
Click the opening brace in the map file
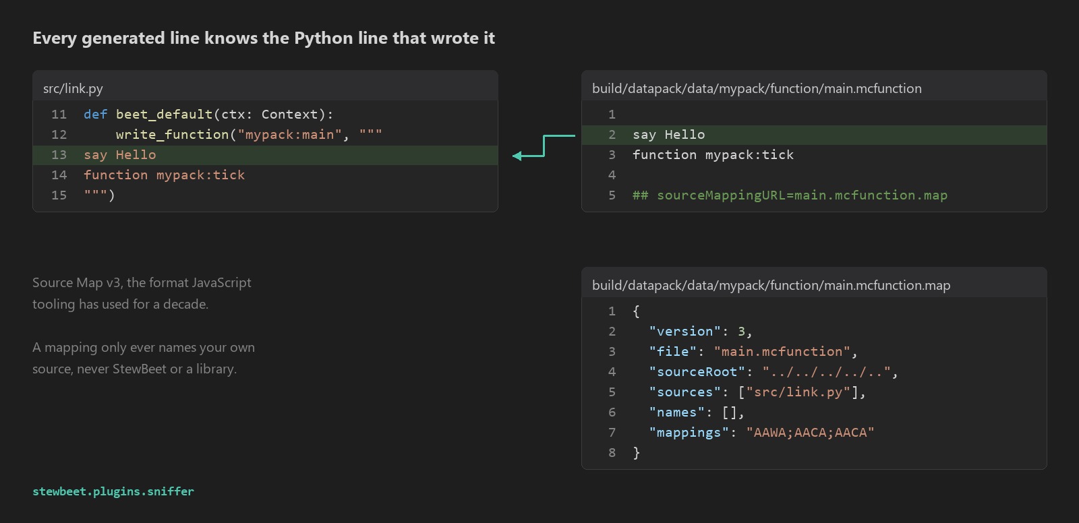[636, 311]
